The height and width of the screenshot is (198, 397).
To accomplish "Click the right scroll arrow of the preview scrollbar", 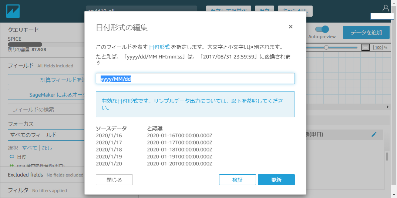I will coord(387,107).
